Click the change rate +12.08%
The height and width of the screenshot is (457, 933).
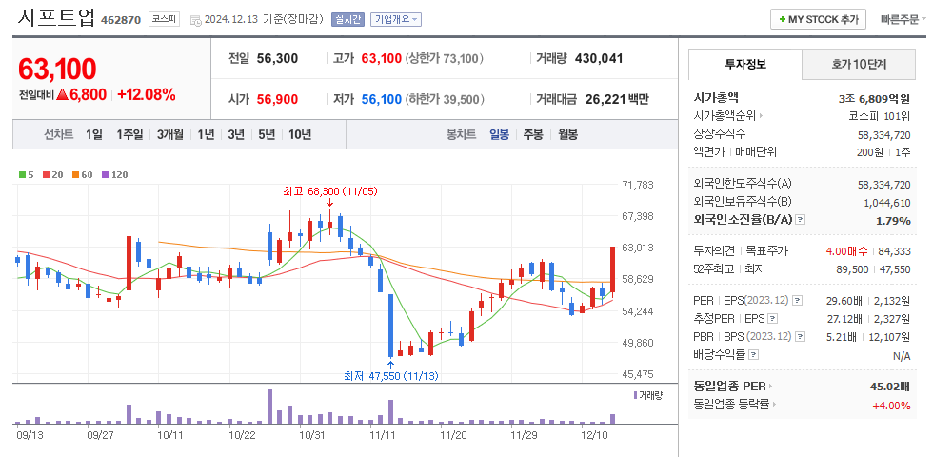pos(147,95)
